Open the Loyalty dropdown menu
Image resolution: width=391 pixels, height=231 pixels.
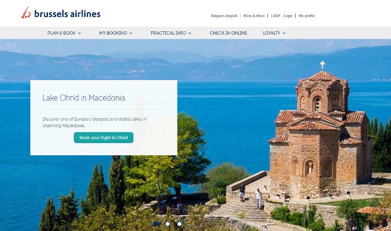pos(274,33)
